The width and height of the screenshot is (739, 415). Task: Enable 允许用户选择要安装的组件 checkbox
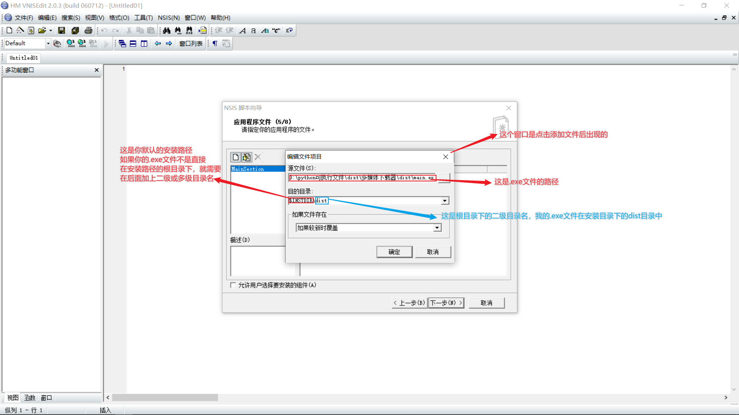[233, 285]
